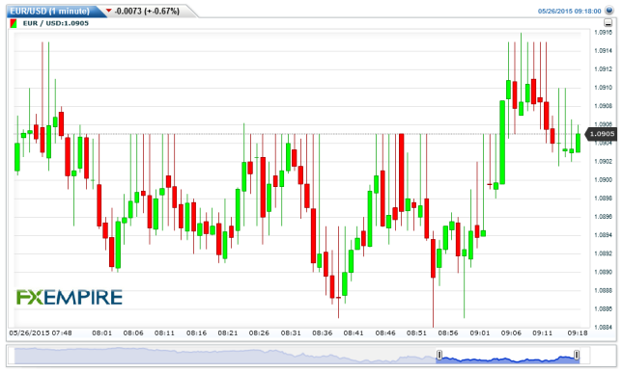Click the grey history area of overview chart
This screenshot has width=623, height=372.
(225, 356)
